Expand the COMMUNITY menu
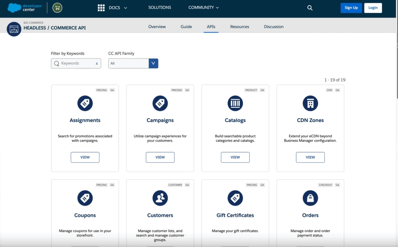398x247 pixels. (x=203, y=8)
